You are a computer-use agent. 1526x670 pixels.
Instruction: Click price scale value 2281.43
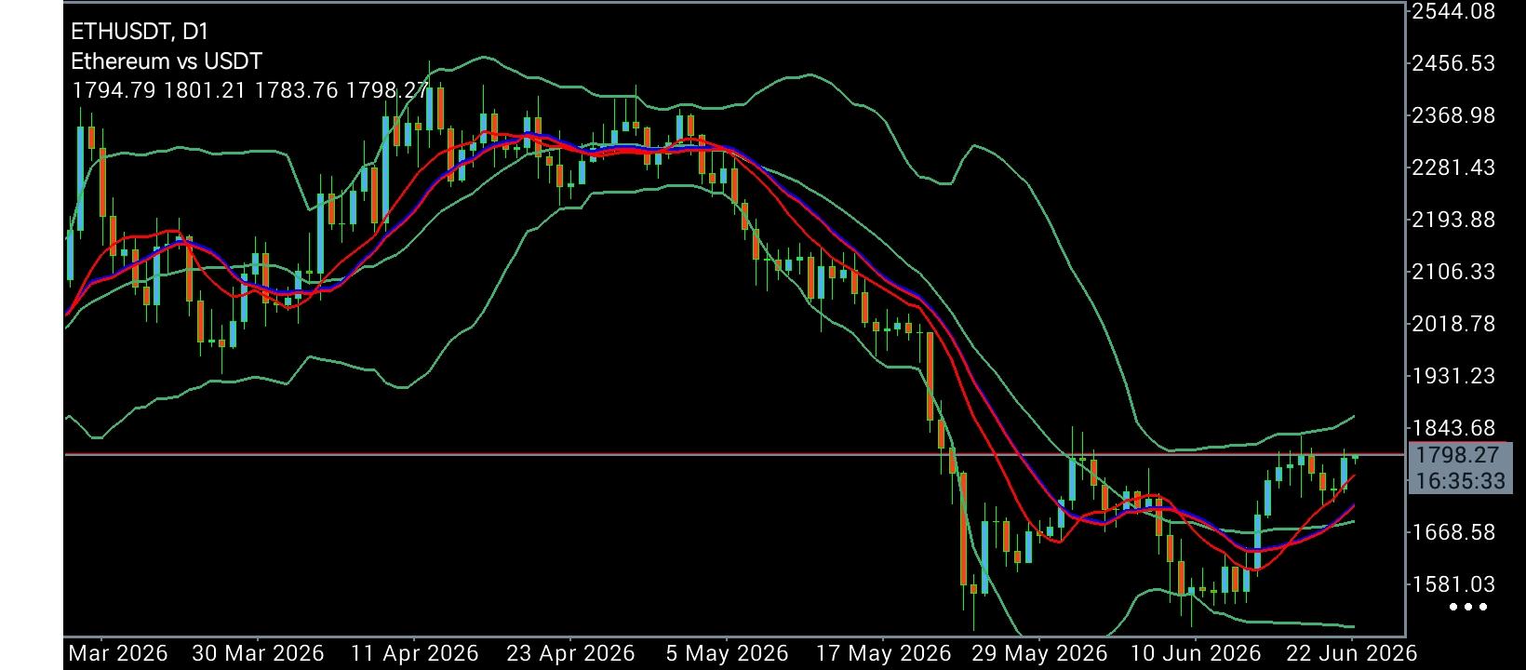pos(1452,167)
